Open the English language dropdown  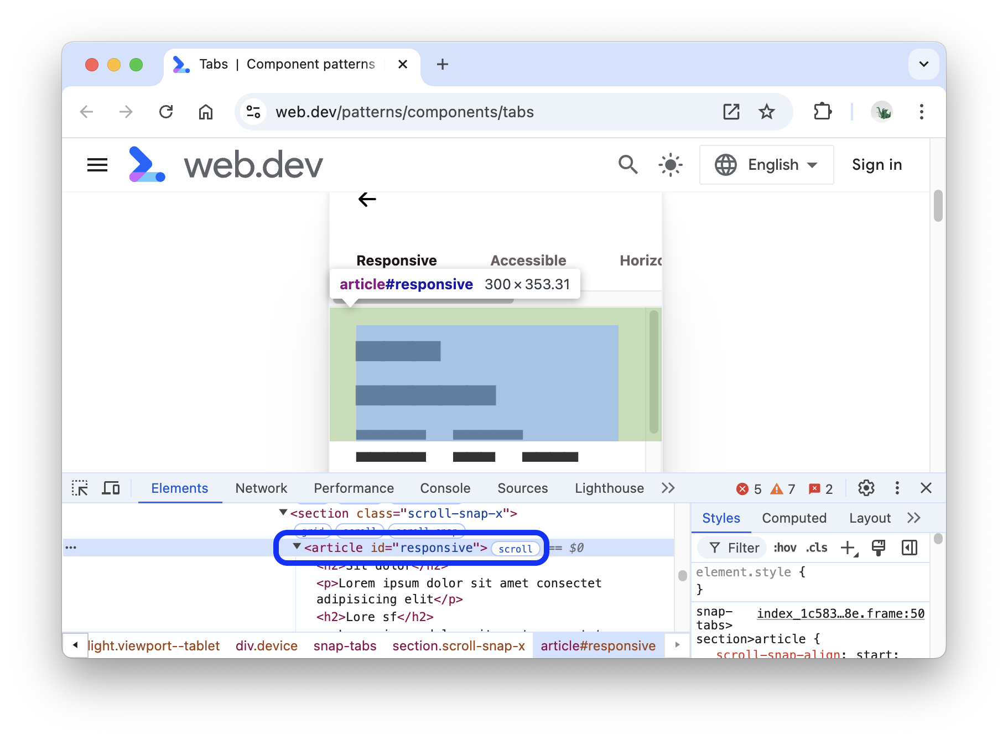click(x=766, y=164)
